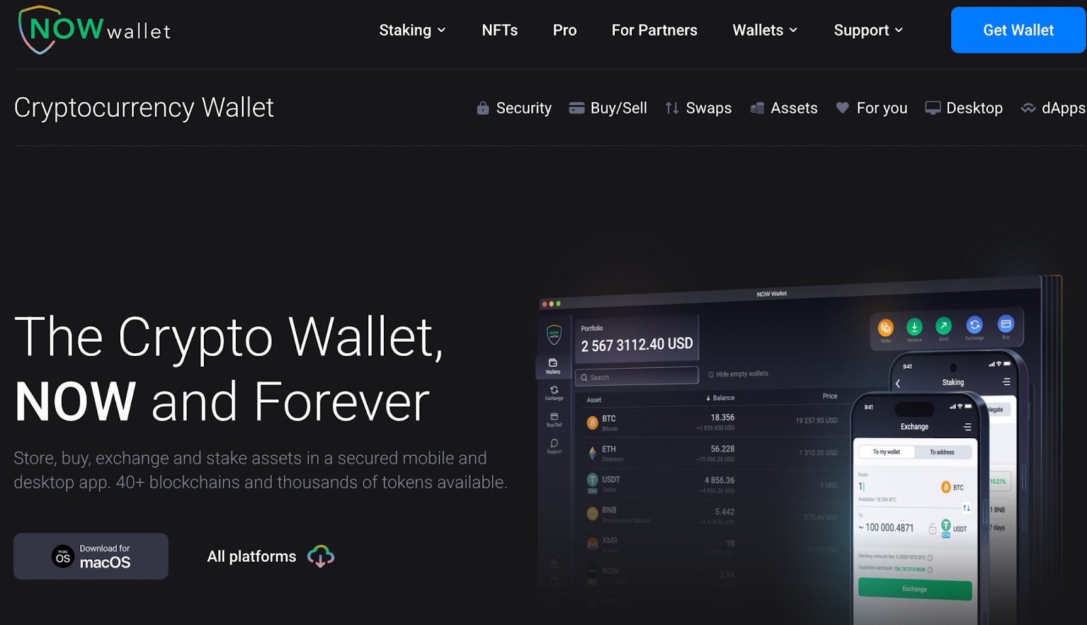1087x625 pixels.
Task: Click the cloud download icon beside All platforms
Action: click(x=321, y=556)
